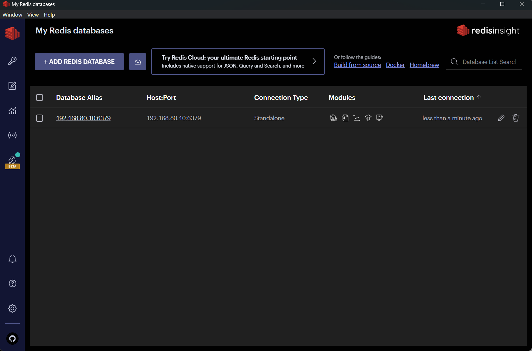Image resolution: width=532 pixels, height=351 pixels.
Task: Open the Notification Center bell icon
Action: [12, 259]
